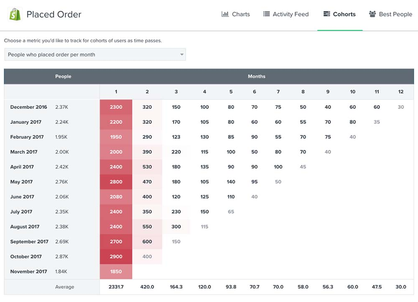The height and width of the screenshot is (302, 418).
Task: Select the Cohorts tab
Action: pyautogui.click(x=339, y=14)
